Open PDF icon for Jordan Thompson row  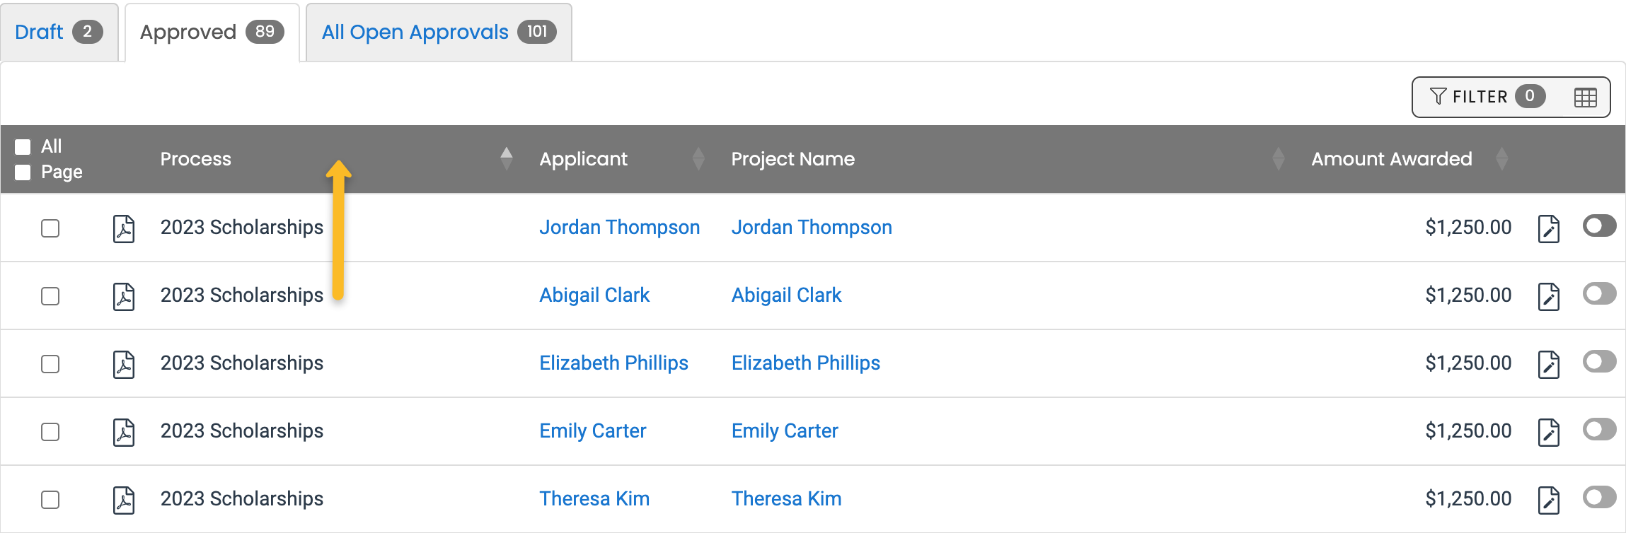pyautogui.click(x=124, y=228)
